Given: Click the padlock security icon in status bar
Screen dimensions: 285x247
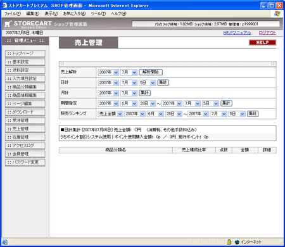Looking at the screenshot, I should [229, 242].
